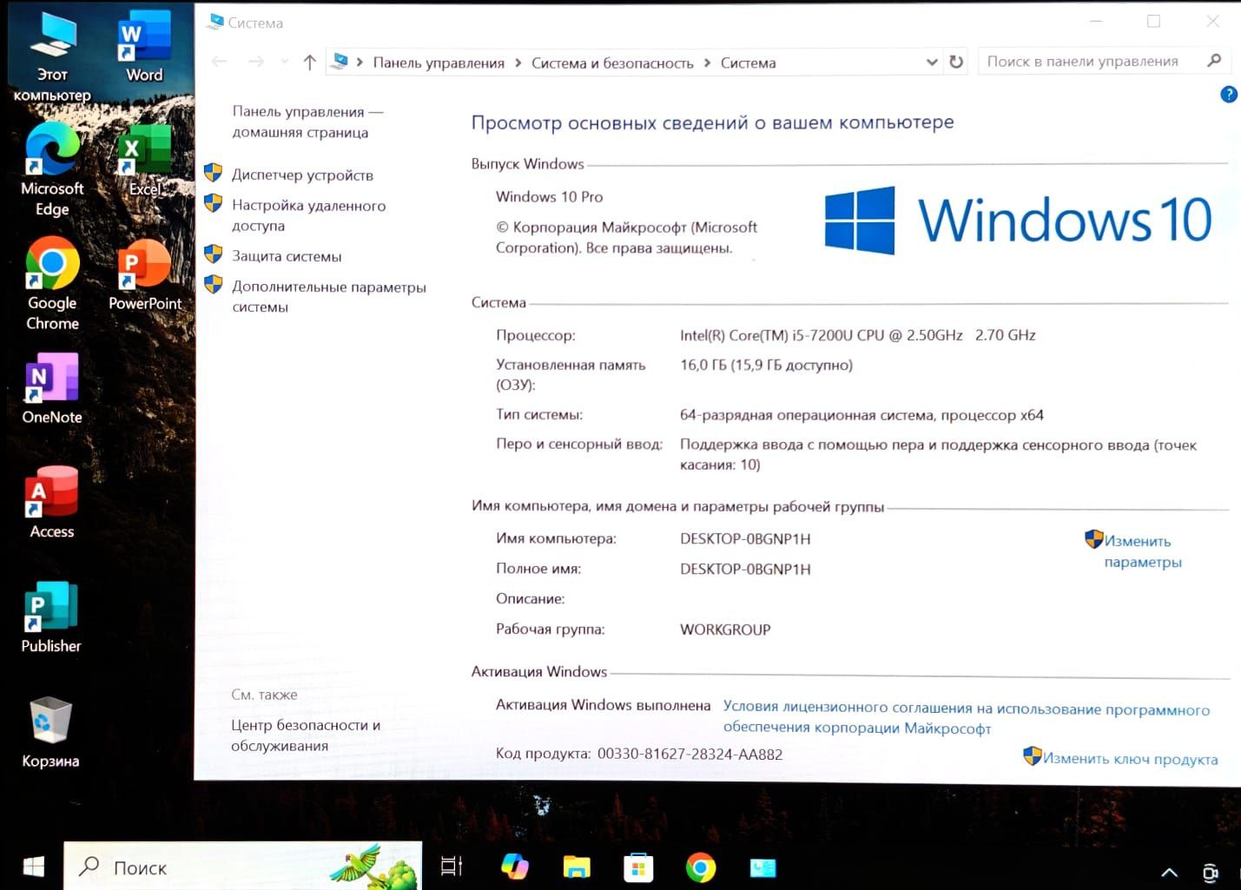This screenshot has height=890, width=1241.
Task: Expand the address bar history dropdown
Action: tap(932, 62)
